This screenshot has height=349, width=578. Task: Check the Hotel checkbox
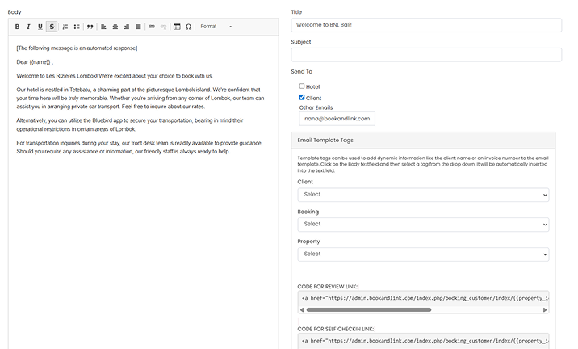pos(302,86)
